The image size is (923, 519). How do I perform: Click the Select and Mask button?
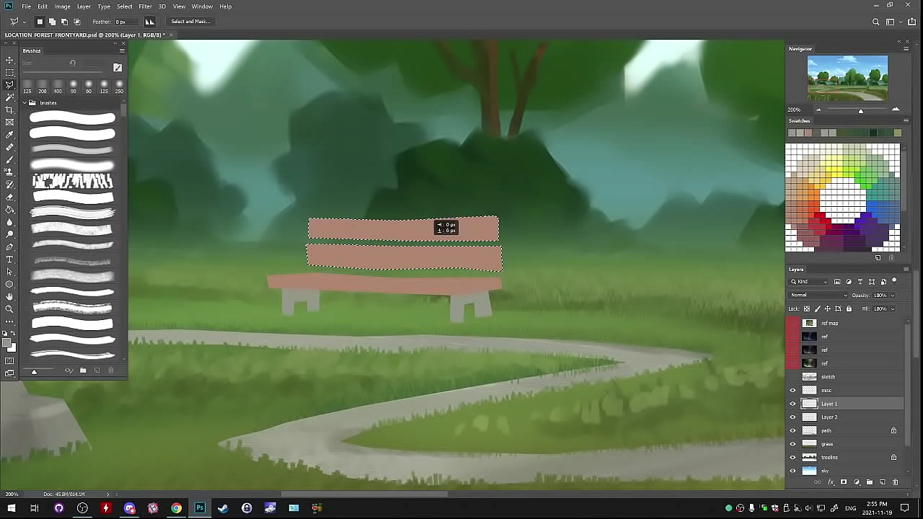pos(190,22)
